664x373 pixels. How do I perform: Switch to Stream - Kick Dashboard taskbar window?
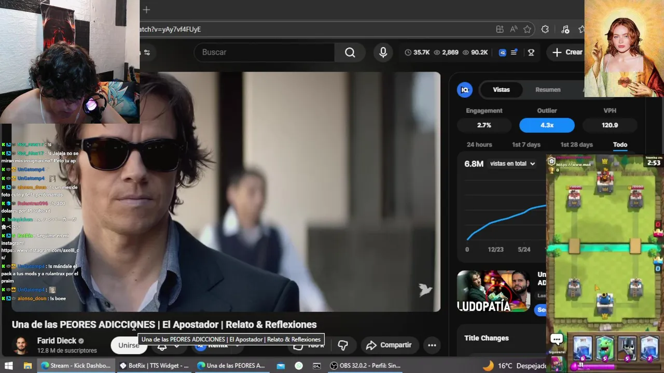click(76, 366)
